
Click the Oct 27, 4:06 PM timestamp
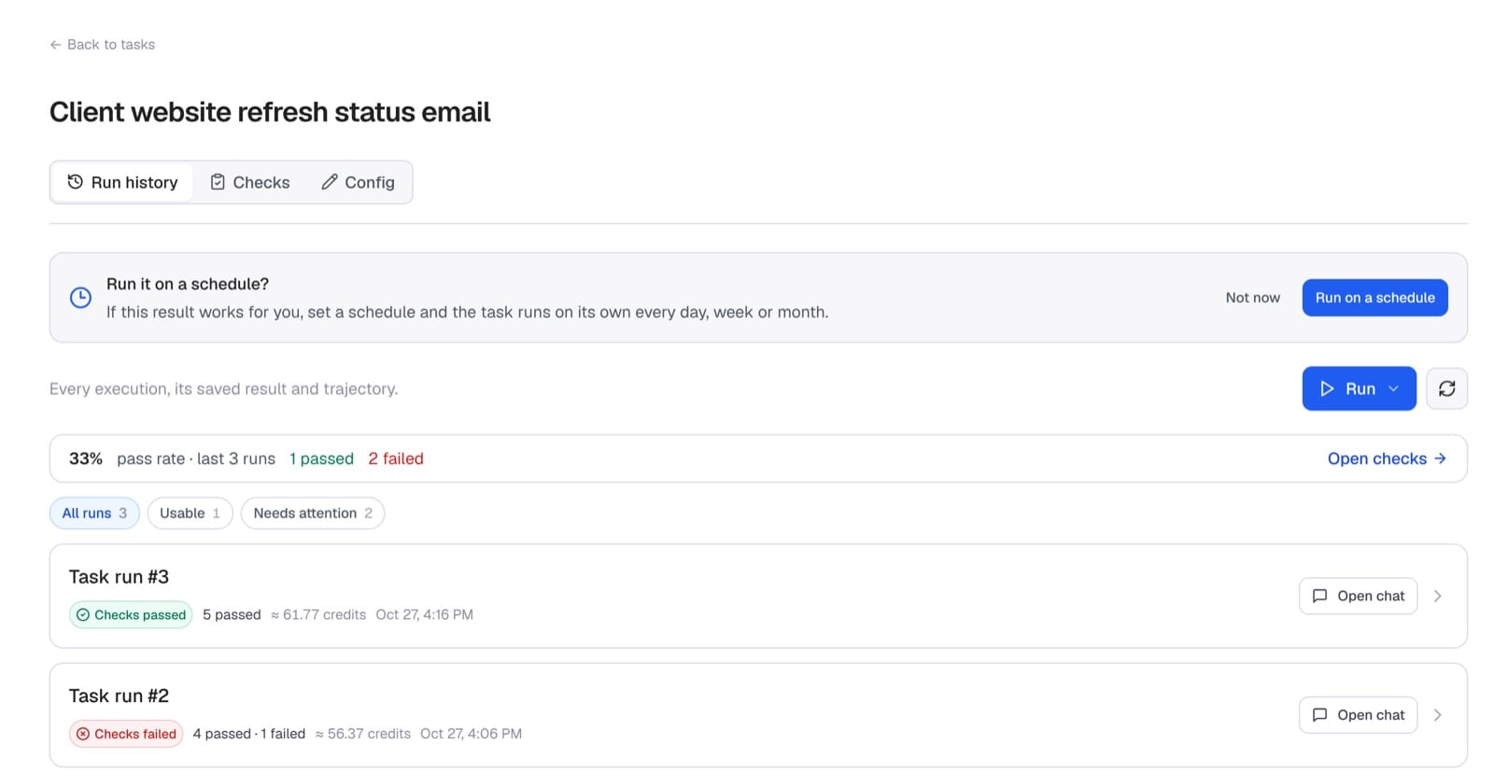point(471,734)
